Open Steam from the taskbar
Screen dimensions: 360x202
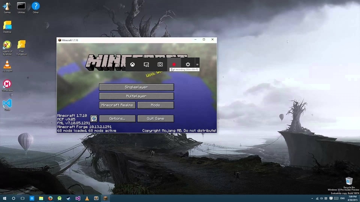coord(69,198)
